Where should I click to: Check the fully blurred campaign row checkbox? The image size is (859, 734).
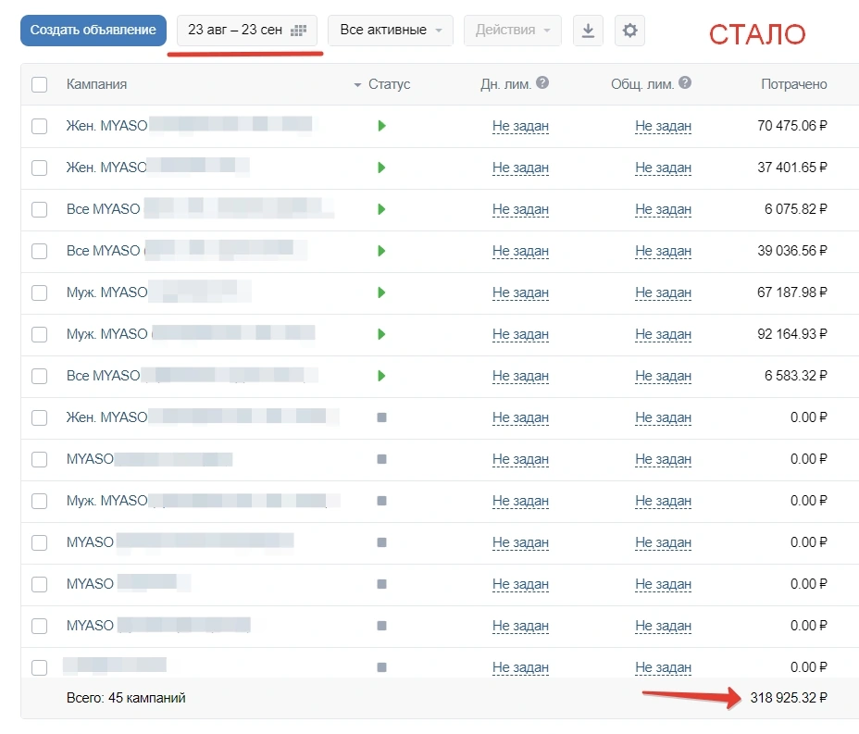tap(40, 667)
